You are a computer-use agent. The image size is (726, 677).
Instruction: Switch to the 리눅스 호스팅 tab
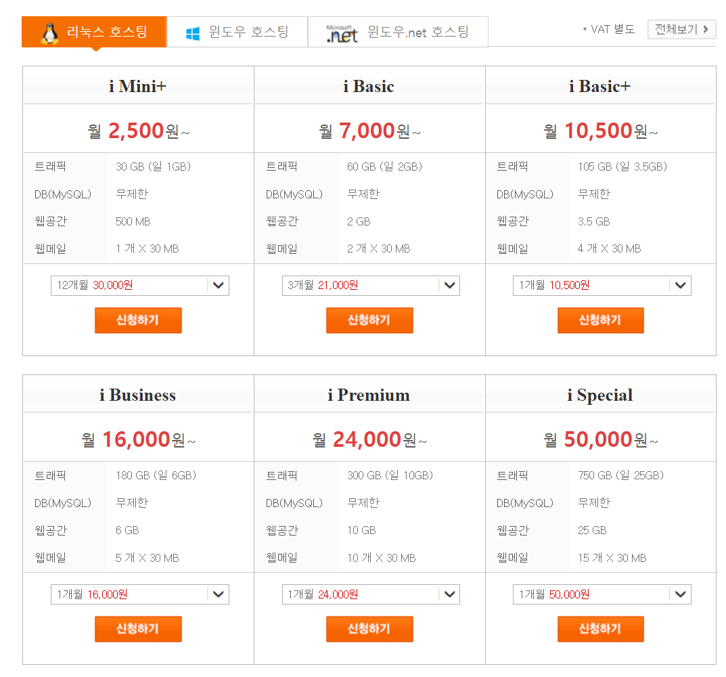[x=93, y=31]
